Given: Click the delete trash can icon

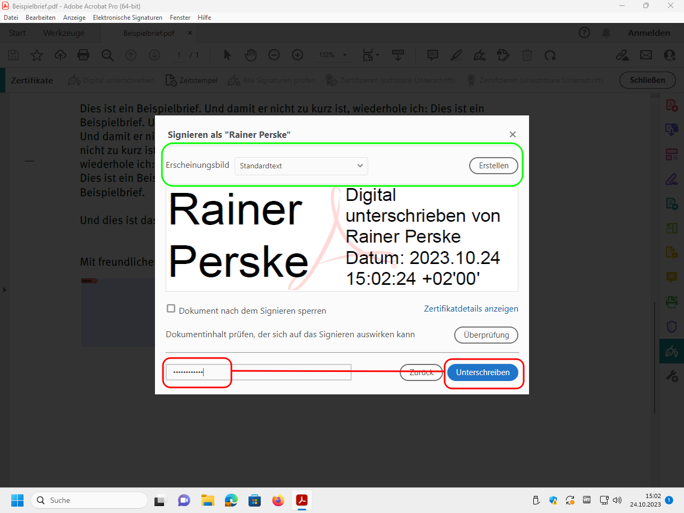Looking at the screenshot, I should 527,55.
